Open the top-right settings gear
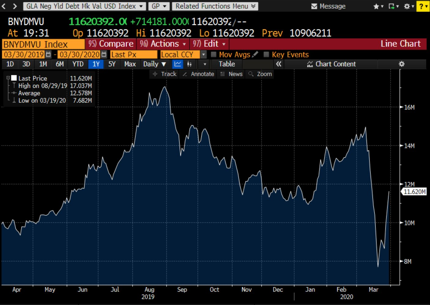 (x=407, y=6)
